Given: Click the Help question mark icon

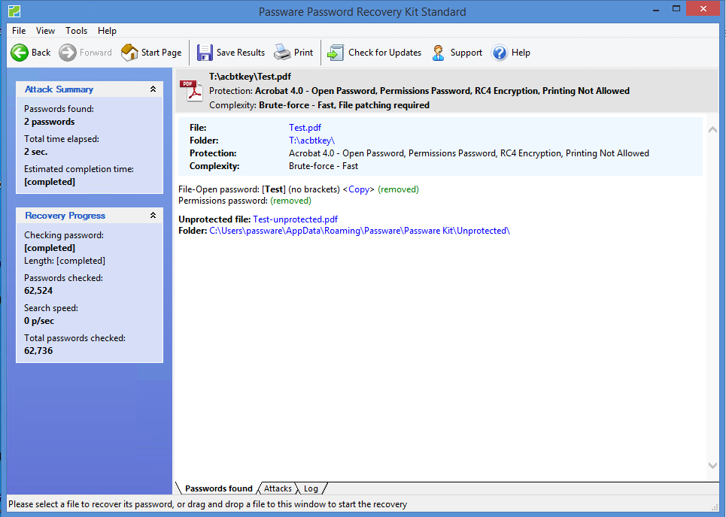Looking at the screenshot, I should click(x=500, y=52).
